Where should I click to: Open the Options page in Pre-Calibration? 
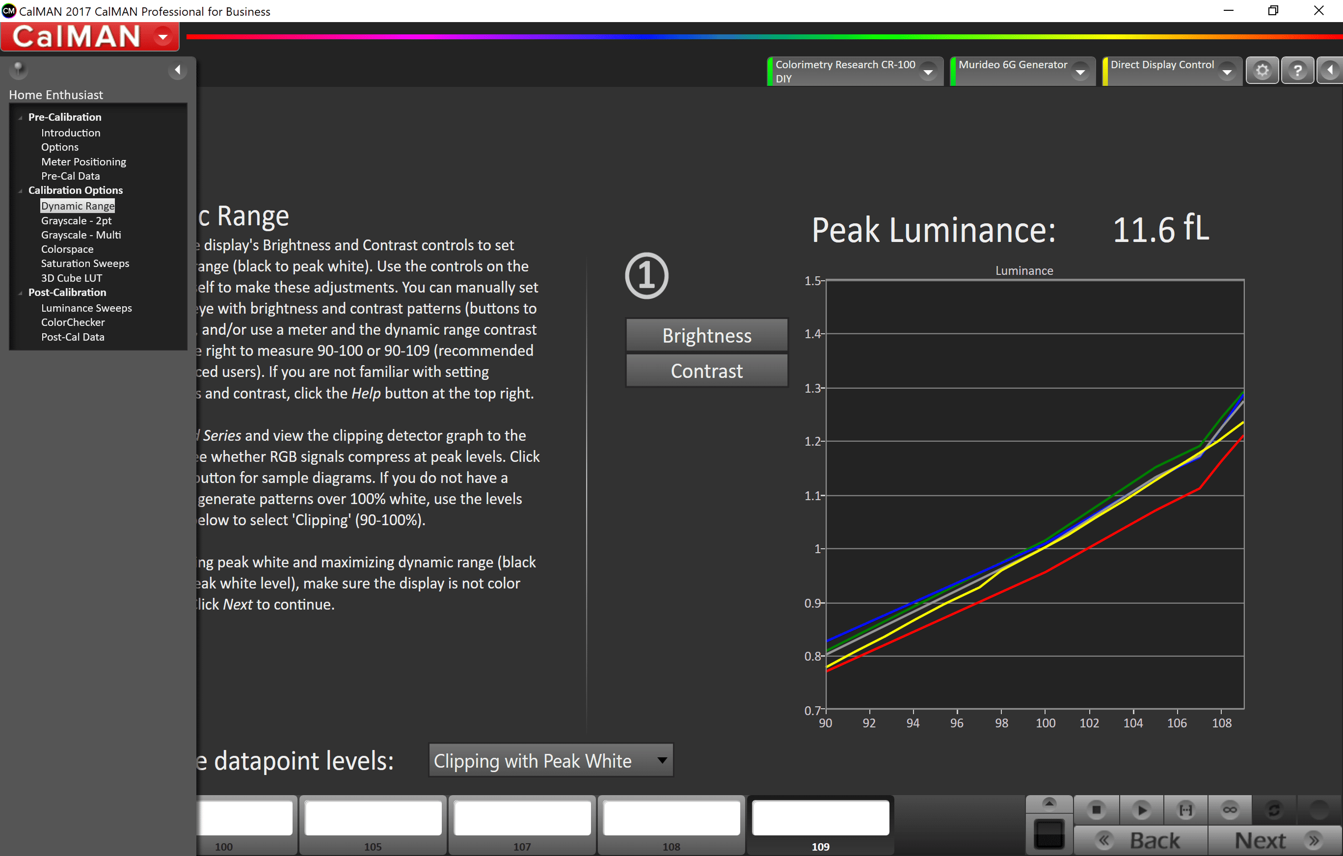coord(60,147)
